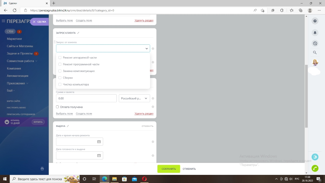Toggle Оплата получена checkbox

[x=57, y=107]
